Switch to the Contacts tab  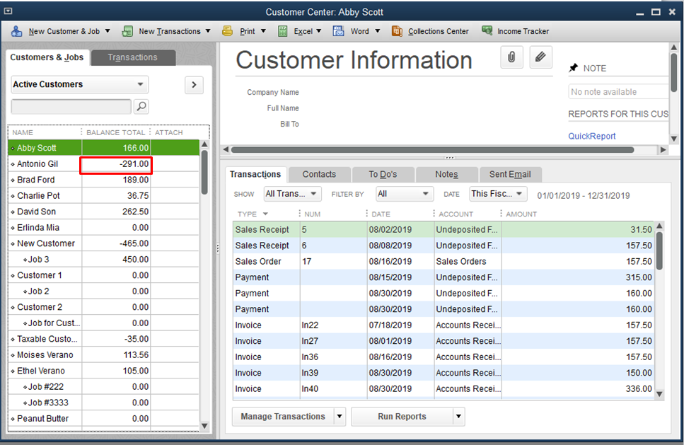pyautogui.click(x=319, y=174)
